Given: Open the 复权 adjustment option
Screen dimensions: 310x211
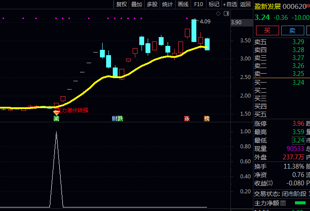Looking at the screenshot, I should pos(121,4).
